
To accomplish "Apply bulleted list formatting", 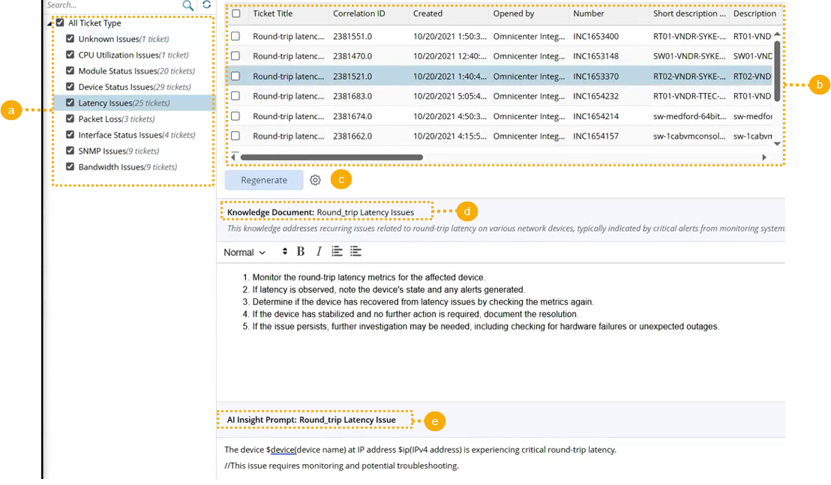I will [355, 252].
